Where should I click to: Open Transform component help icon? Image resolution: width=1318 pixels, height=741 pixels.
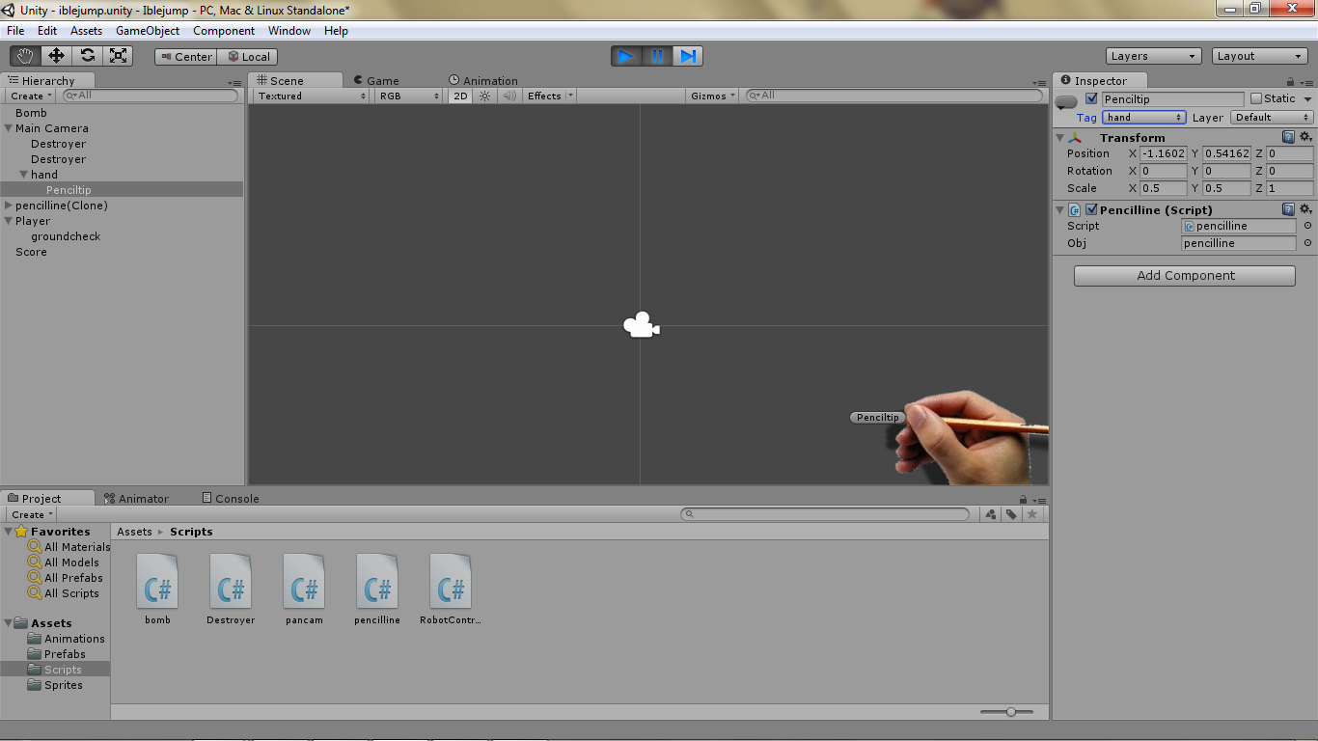[1288, 137]
